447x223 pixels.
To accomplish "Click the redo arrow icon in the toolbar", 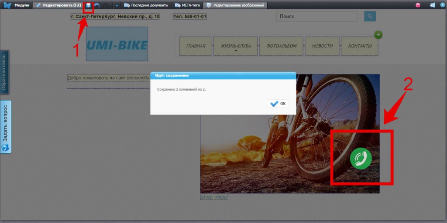I will 106,5.
